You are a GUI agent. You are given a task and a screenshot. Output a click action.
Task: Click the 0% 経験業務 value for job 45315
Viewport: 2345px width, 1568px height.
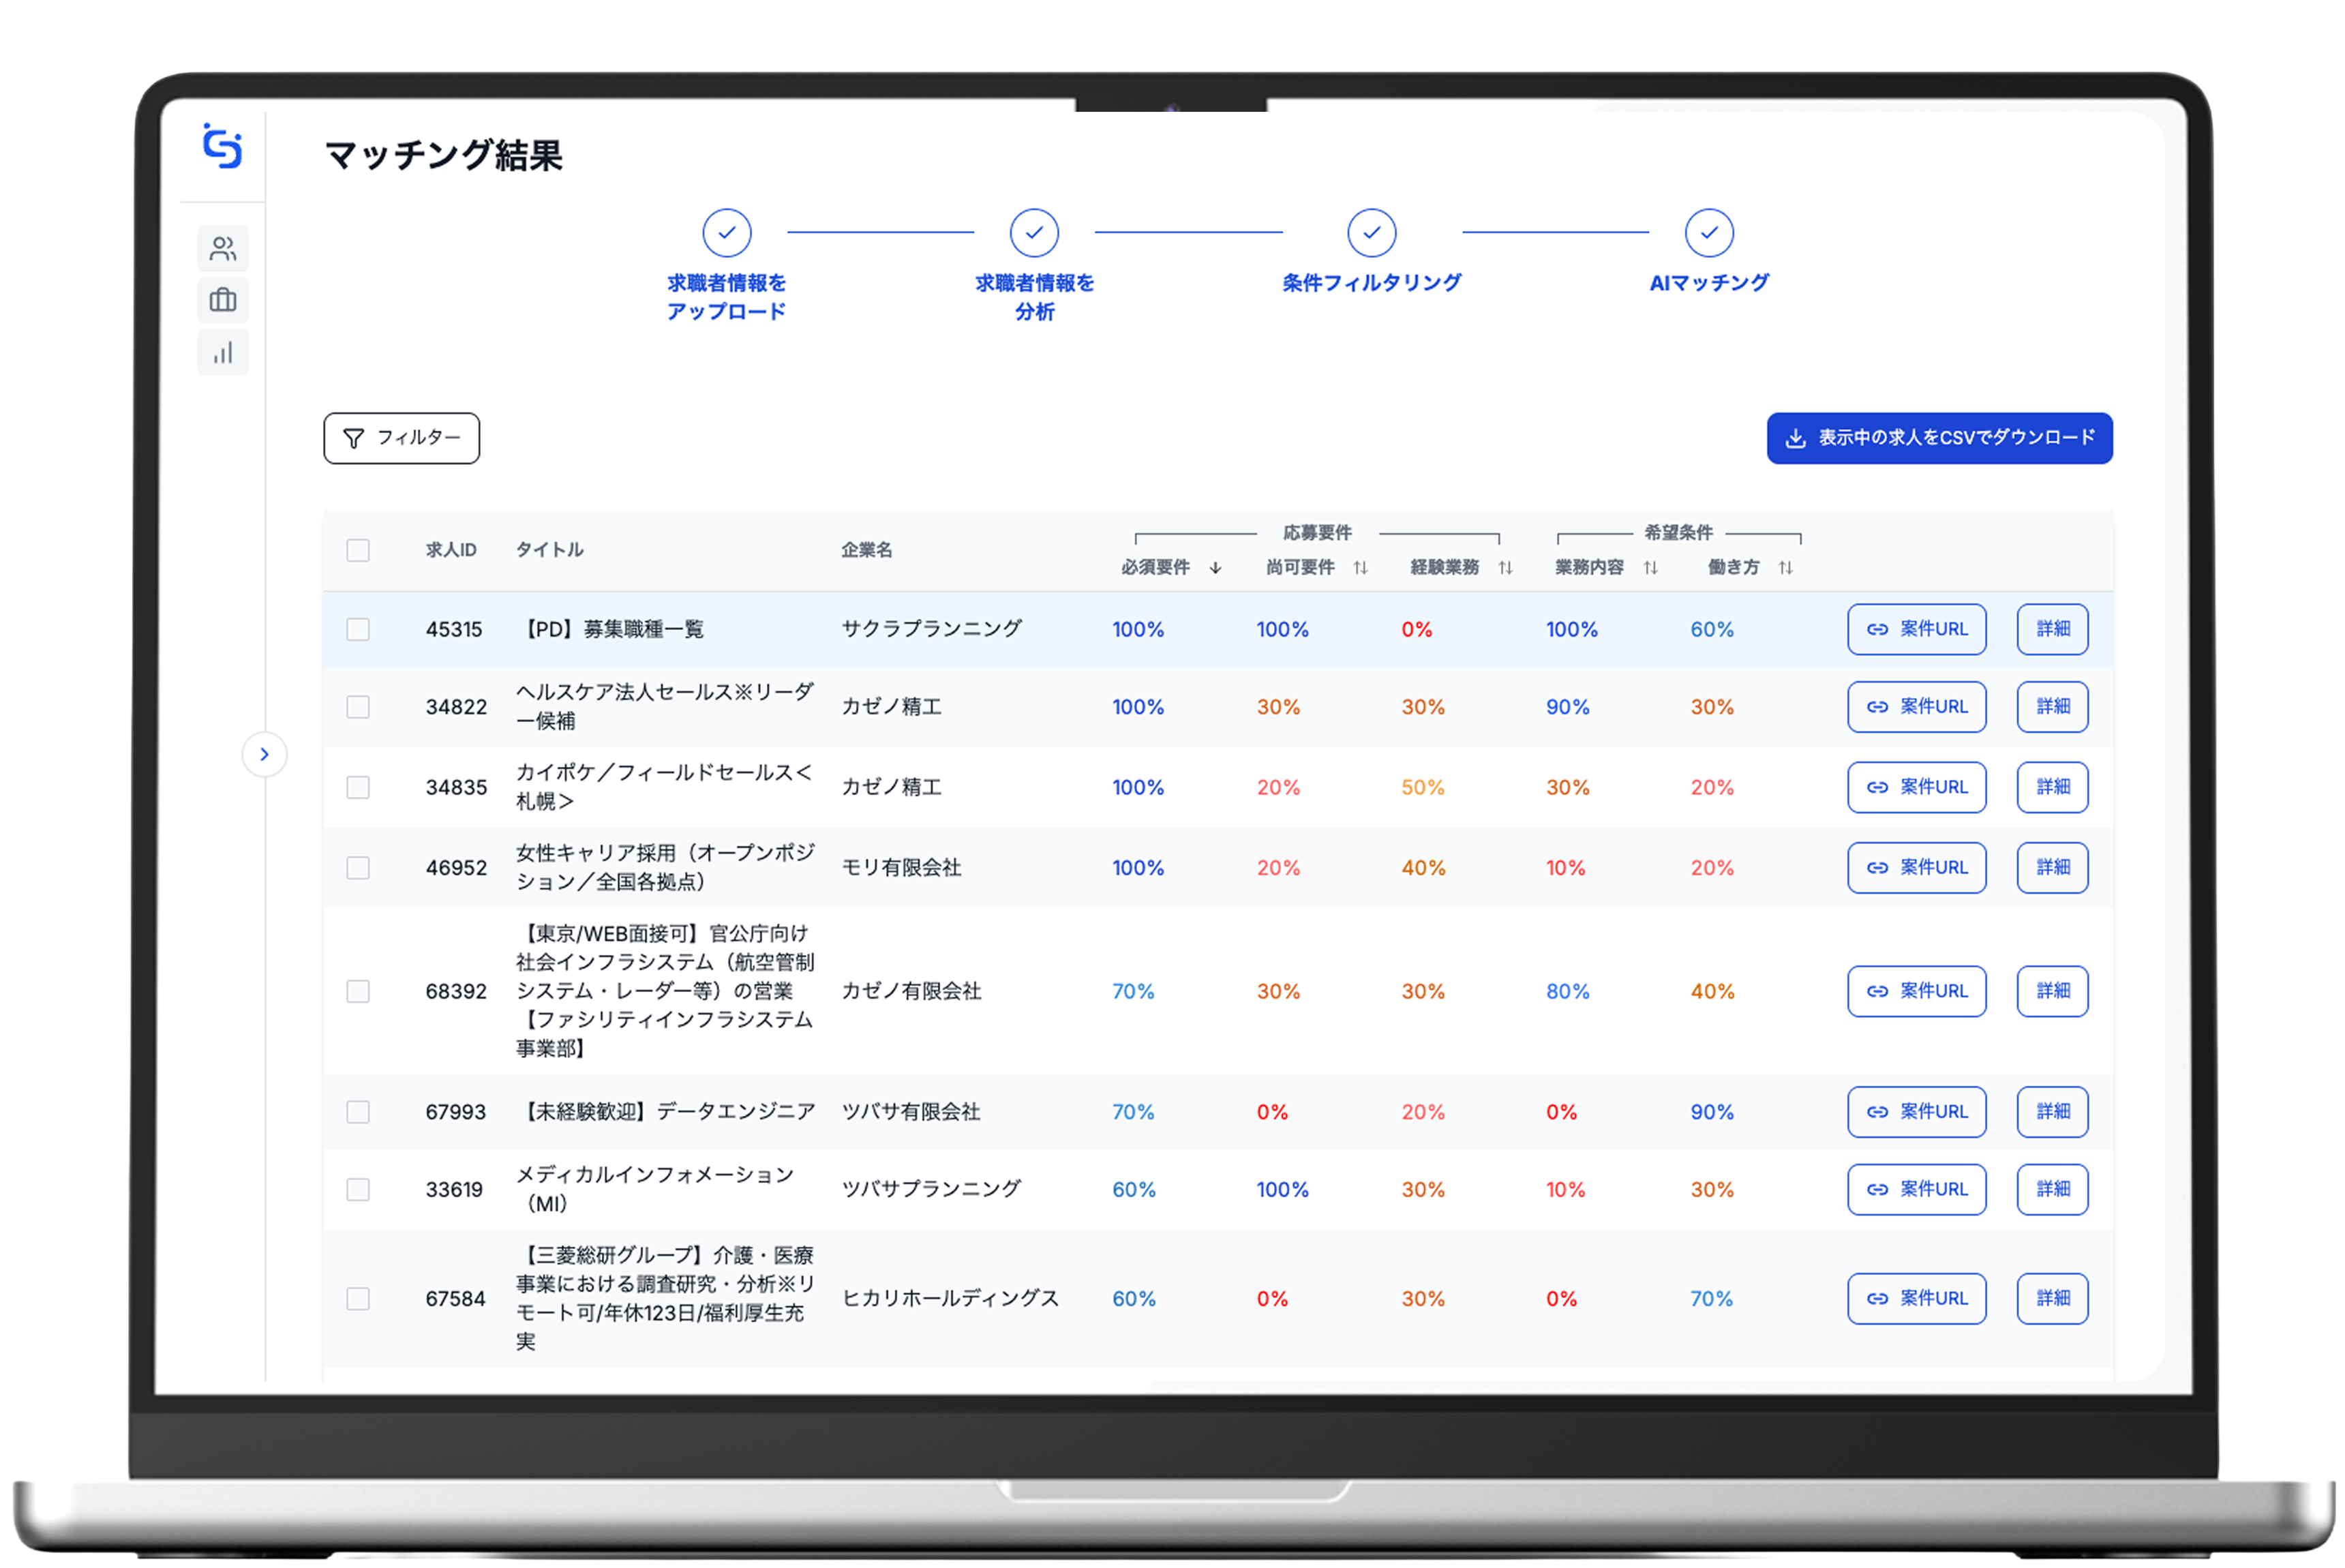(1416, 629)
